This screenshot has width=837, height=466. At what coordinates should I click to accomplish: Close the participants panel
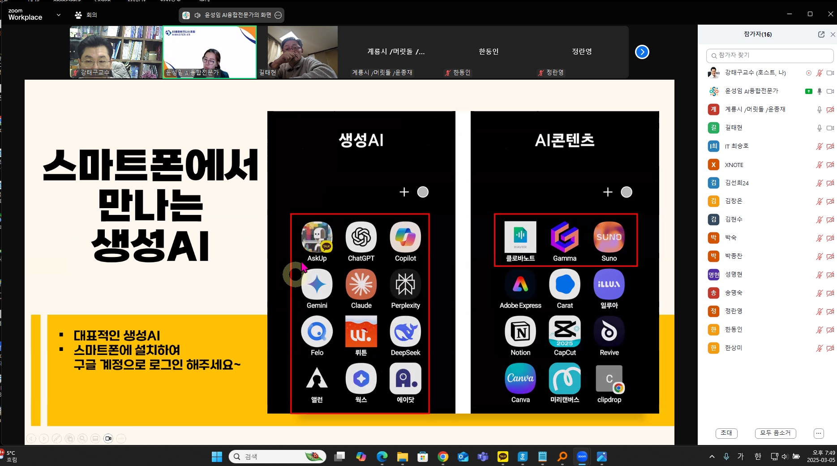[x=833, y=34]
